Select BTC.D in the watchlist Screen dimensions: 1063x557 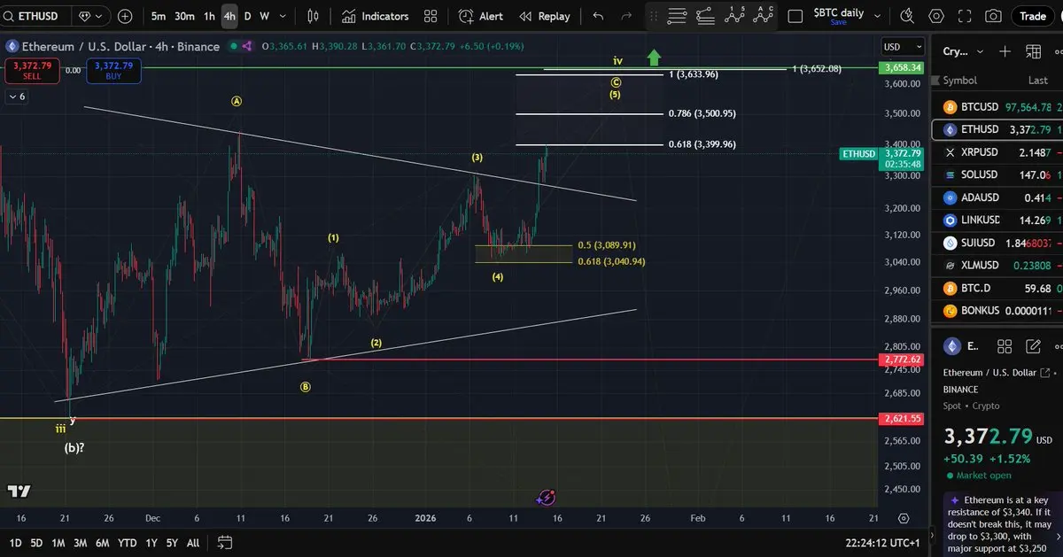click(x=997, y=288)
